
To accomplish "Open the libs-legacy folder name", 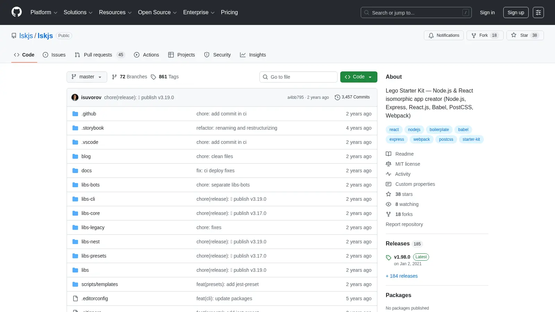I will click(93, 227).
